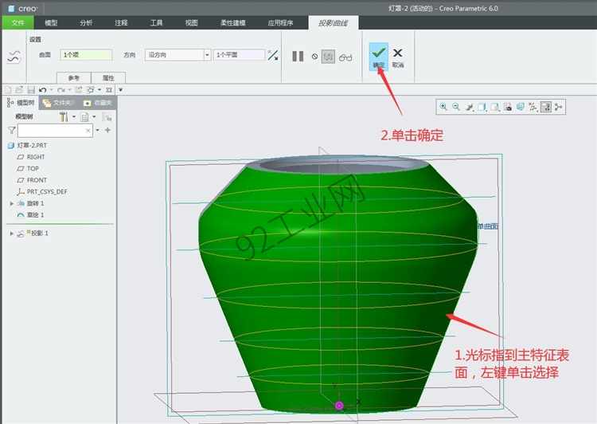Viewport: 597px width, 424px height.
Task: Expand the 旋转 1 tree node
Action: pyautogui.click(x=12, y=203)
